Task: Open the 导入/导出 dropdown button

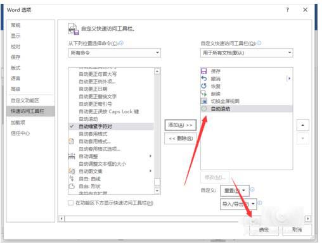Action: (238, 204)
